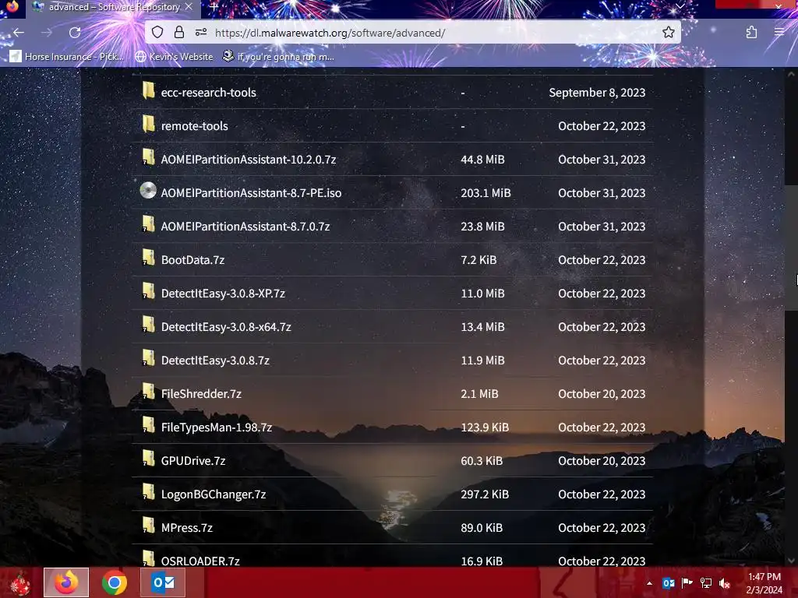Open the network tray icon

(706, 583)
